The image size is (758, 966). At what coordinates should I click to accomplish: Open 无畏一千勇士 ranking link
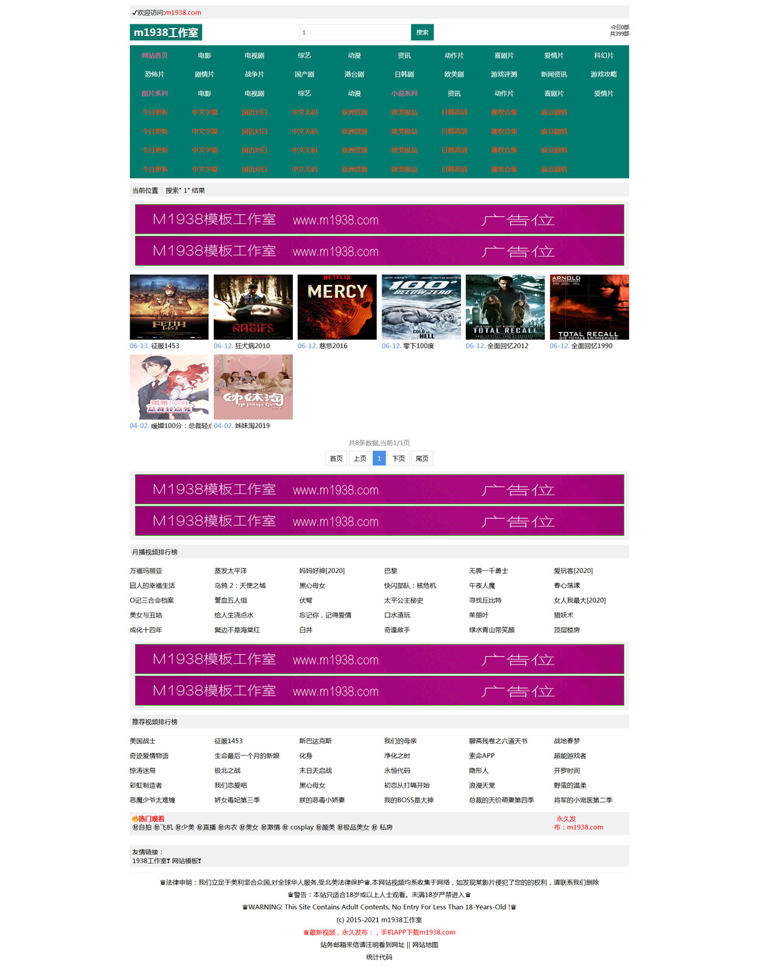[488, 571]
